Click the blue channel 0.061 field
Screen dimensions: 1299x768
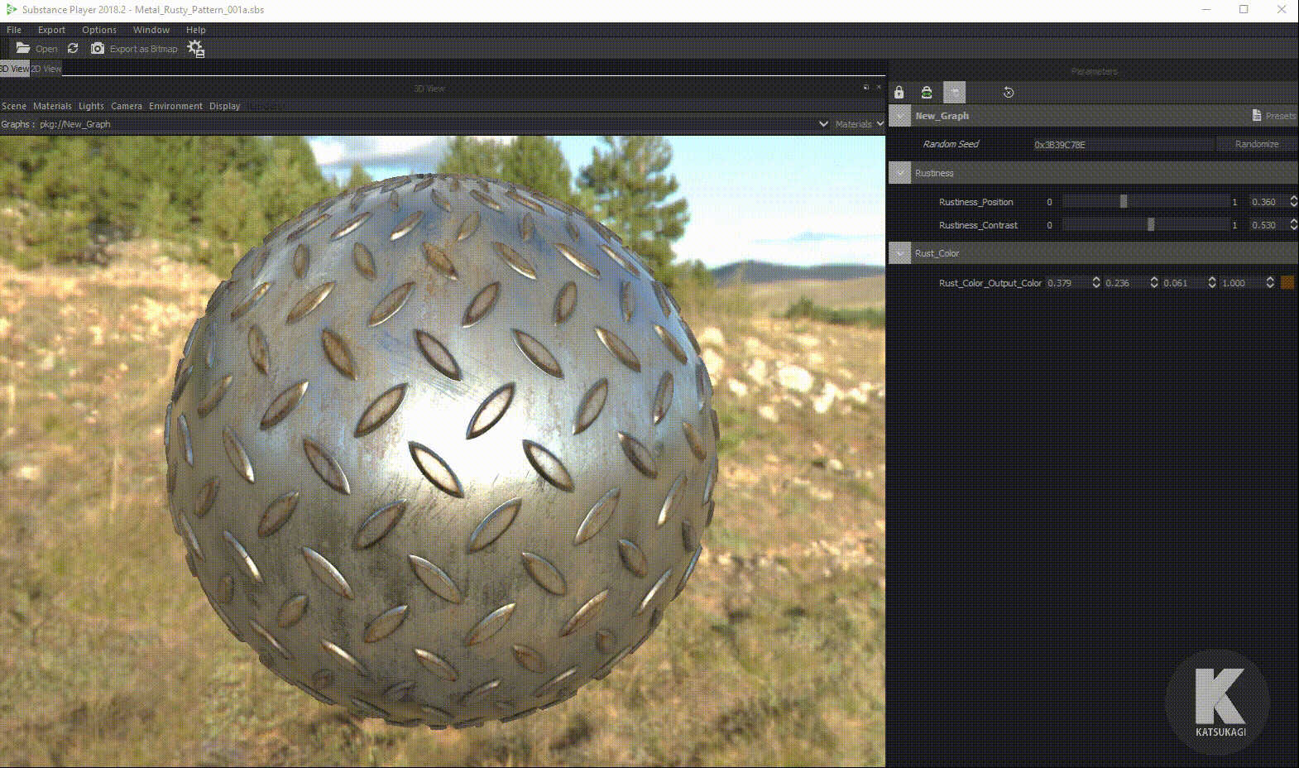(1185, 283)
